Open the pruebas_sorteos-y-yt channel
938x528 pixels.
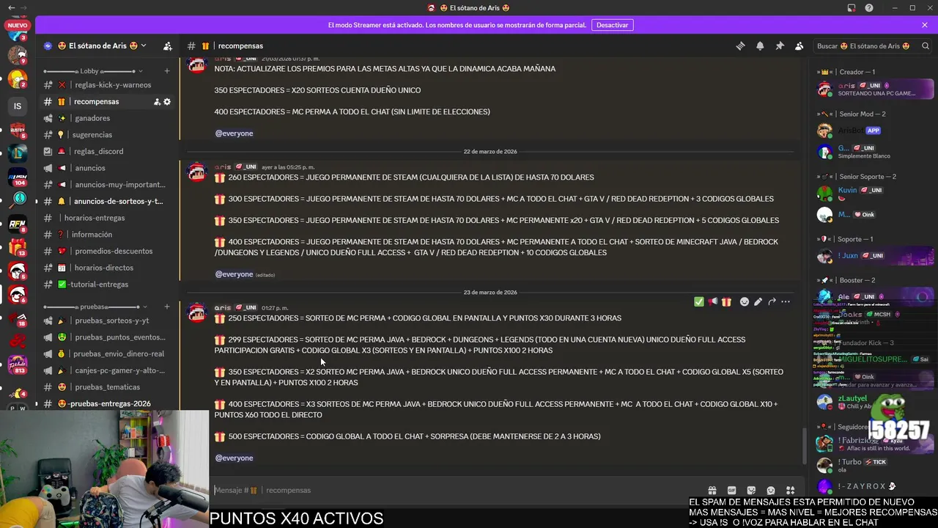click(x=108, y=320)
